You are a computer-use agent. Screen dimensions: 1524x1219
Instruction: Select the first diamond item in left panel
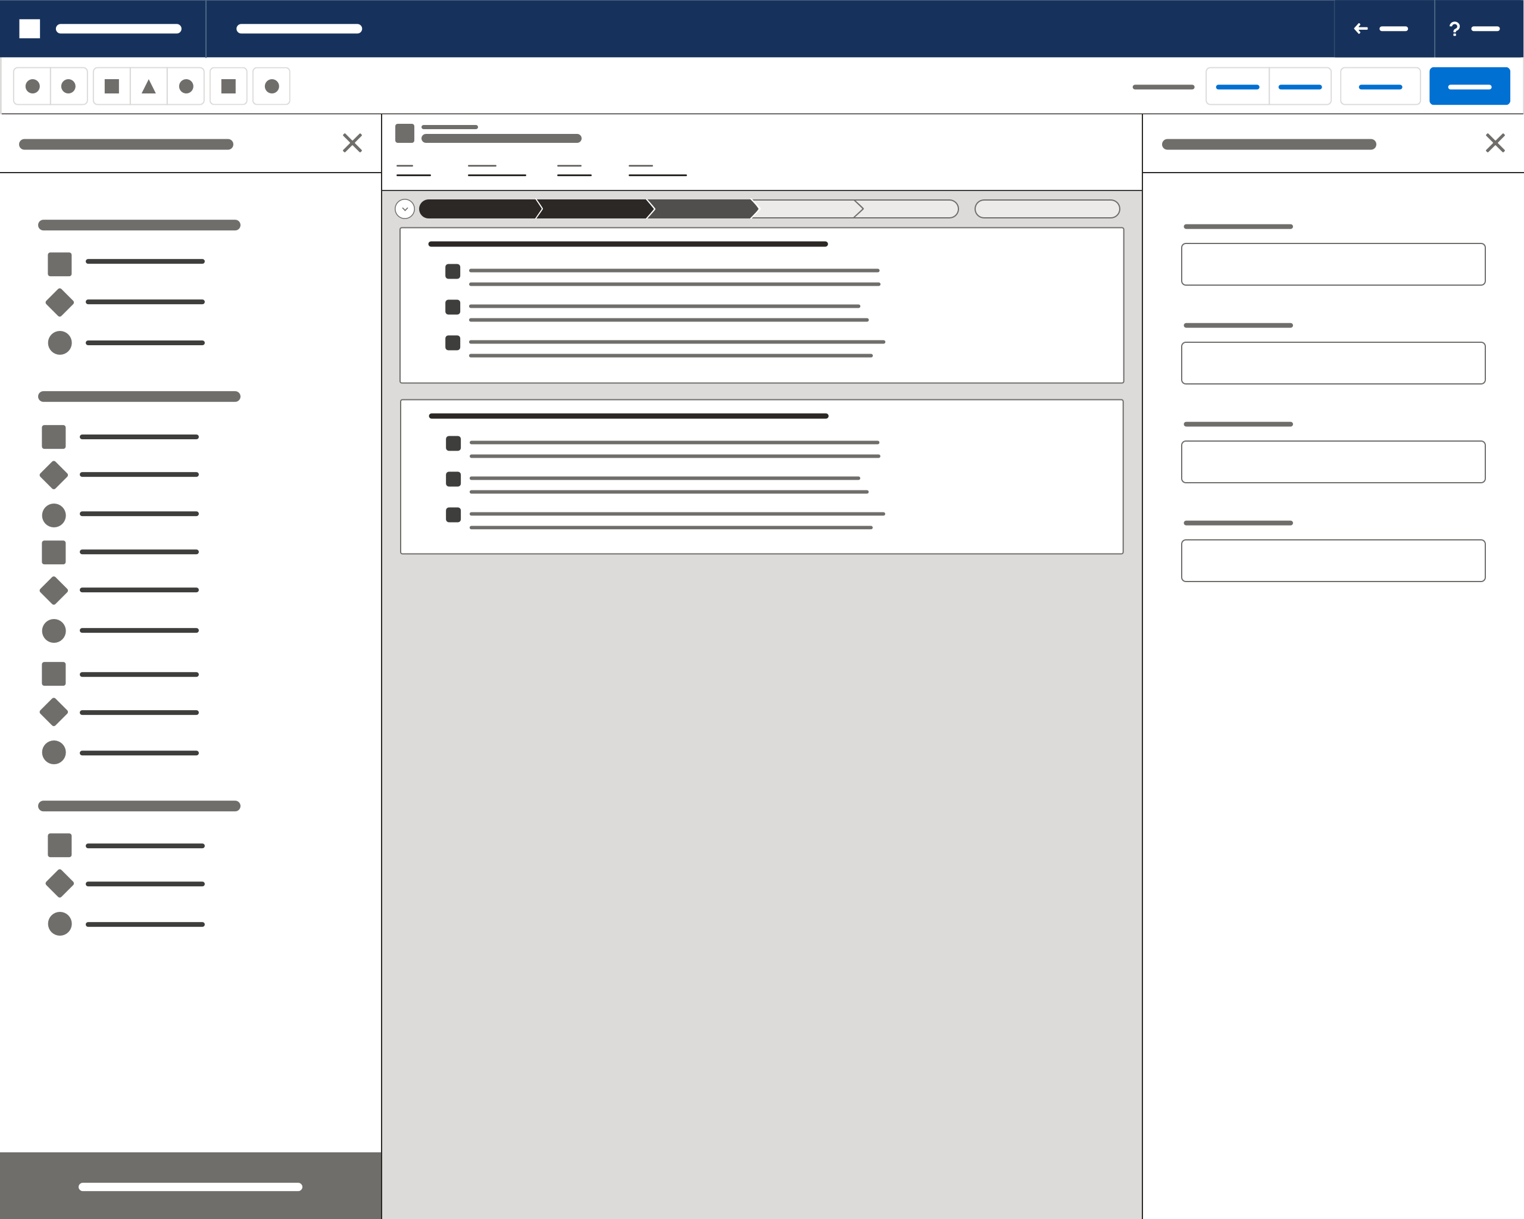coord(60,302)
